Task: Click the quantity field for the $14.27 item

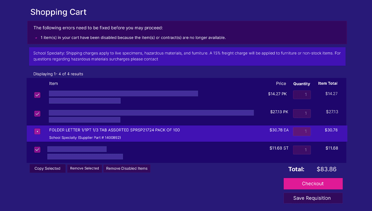Action: point(302,95)
